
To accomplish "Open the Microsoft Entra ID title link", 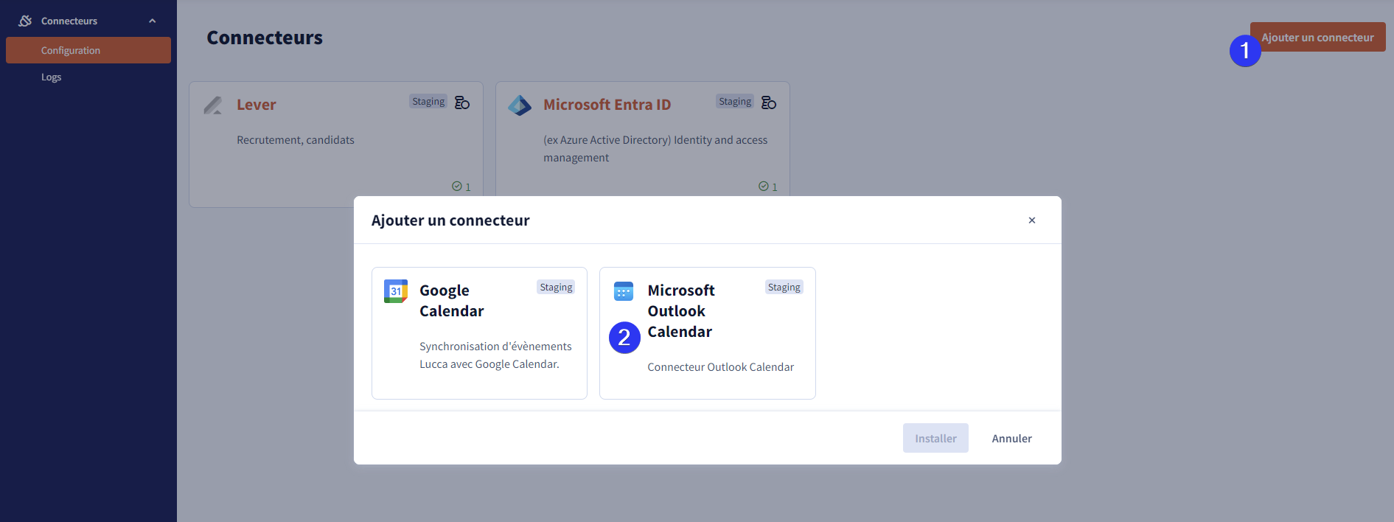I will (x=607, y=105).
